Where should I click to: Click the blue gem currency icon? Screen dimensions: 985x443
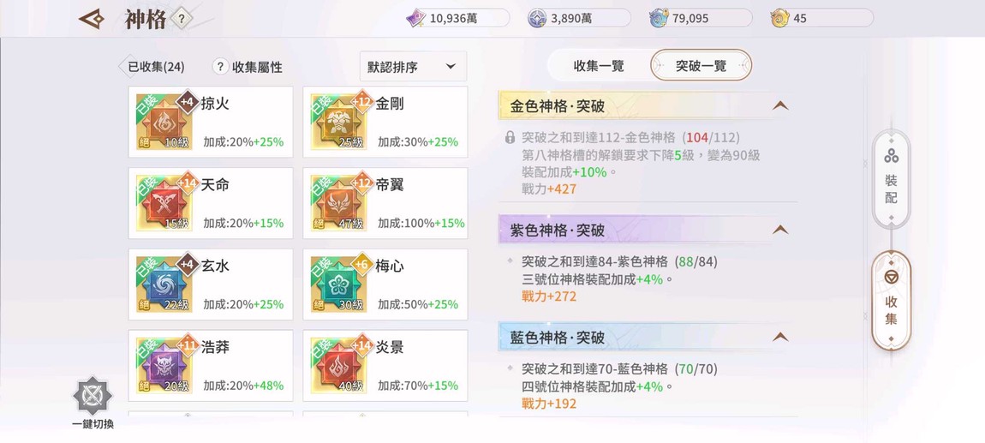click(x=659, y=18)
